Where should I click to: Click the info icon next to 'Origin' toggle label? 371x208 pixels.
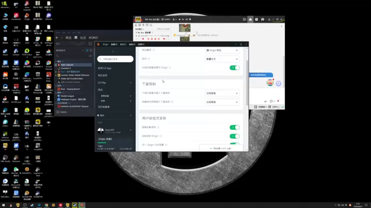(x=170, y=67)
